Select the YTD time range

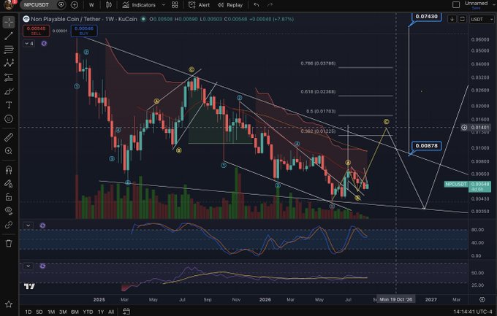pos(88,312)
